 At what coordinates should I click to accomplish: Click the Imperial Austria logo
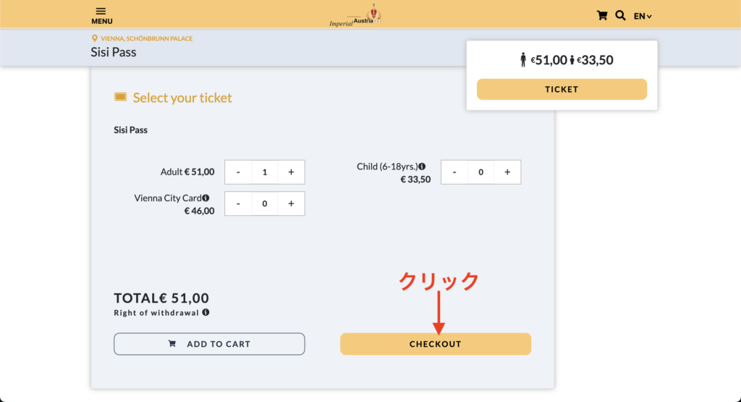point(356,16)
